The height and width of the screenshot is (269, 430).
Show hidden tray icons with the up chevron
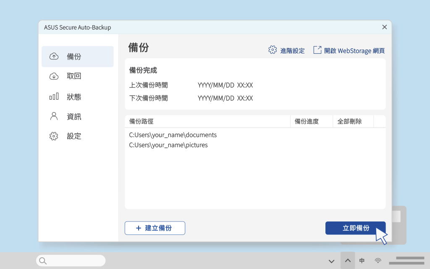[x=348, y=261]
